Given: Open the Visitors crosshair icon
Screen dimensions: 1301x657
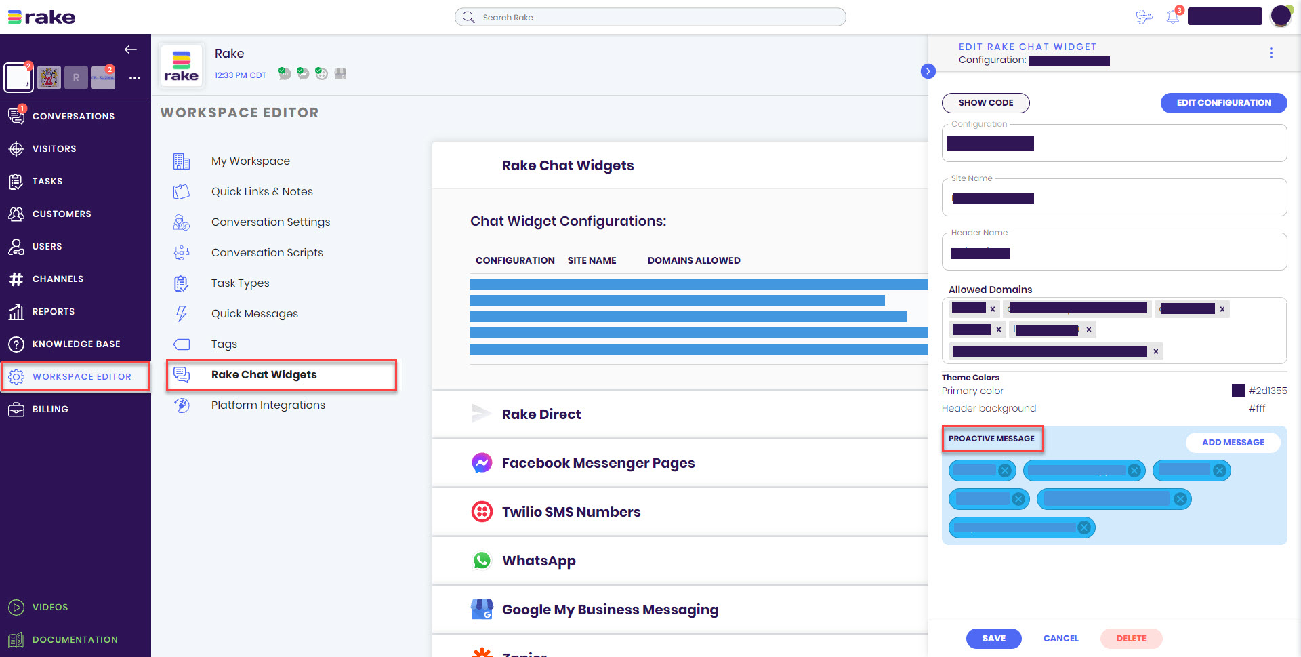Looking at the screenshot, I should 16,148.
